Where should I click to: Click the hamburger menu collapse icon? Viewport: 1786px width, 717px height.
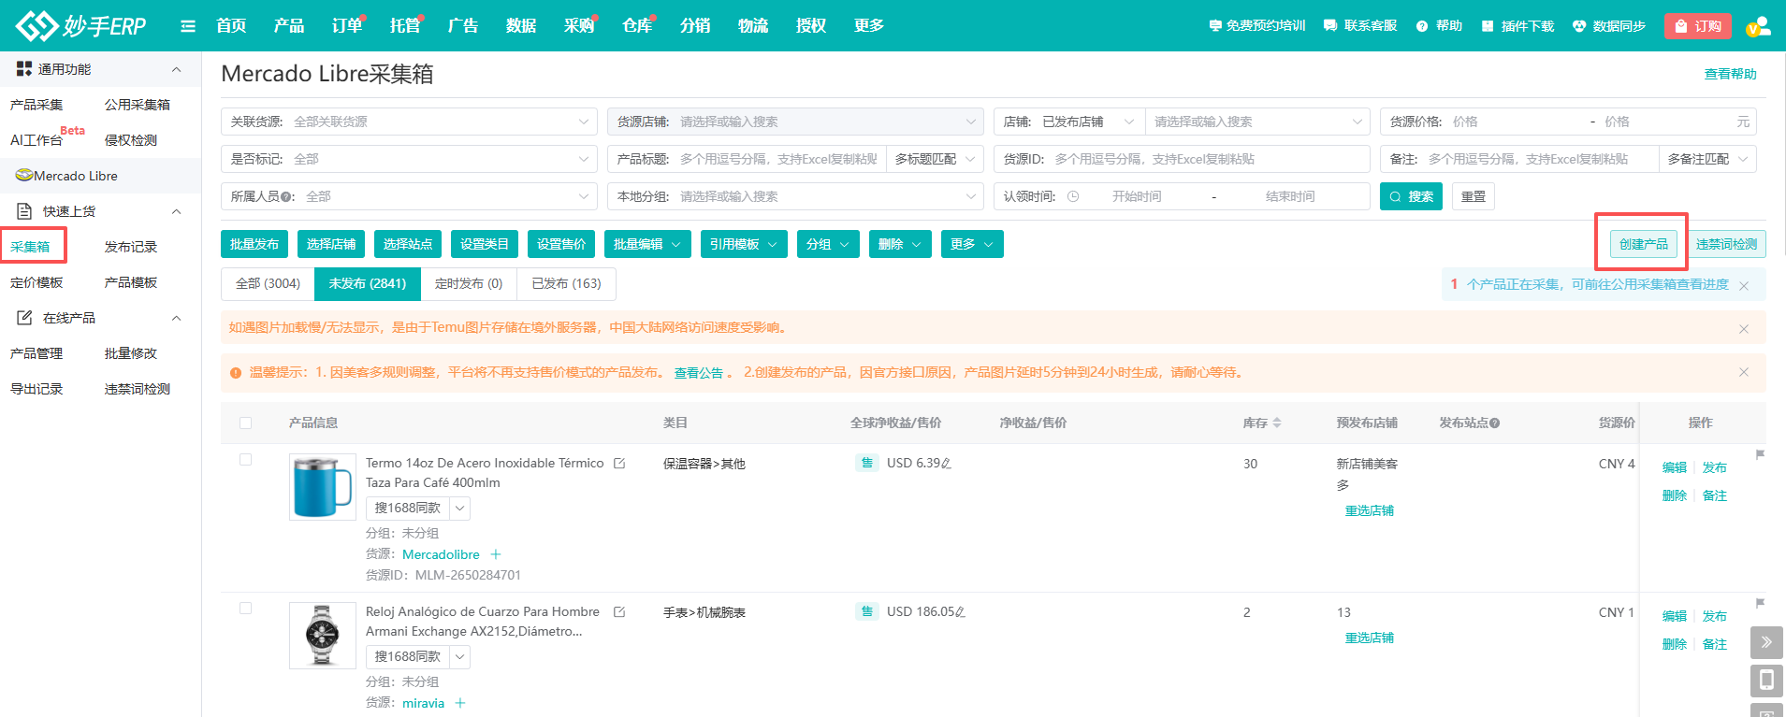(x=188, y=26)
